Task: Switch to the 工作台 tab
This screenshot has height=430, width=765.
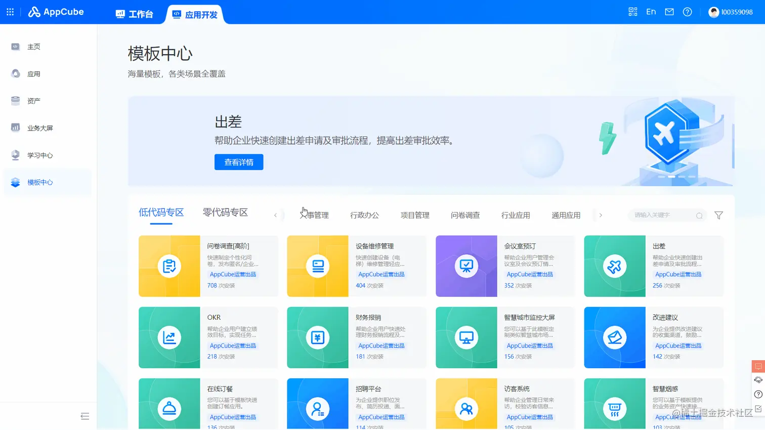Action: (135, 14)
